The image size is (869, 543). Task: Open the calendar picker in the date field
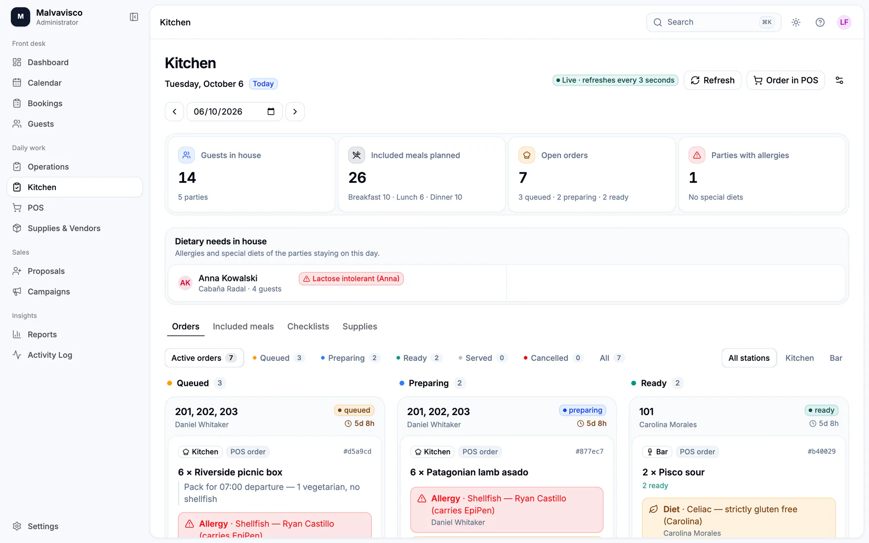pyautogui.click(x=271, y=112)
